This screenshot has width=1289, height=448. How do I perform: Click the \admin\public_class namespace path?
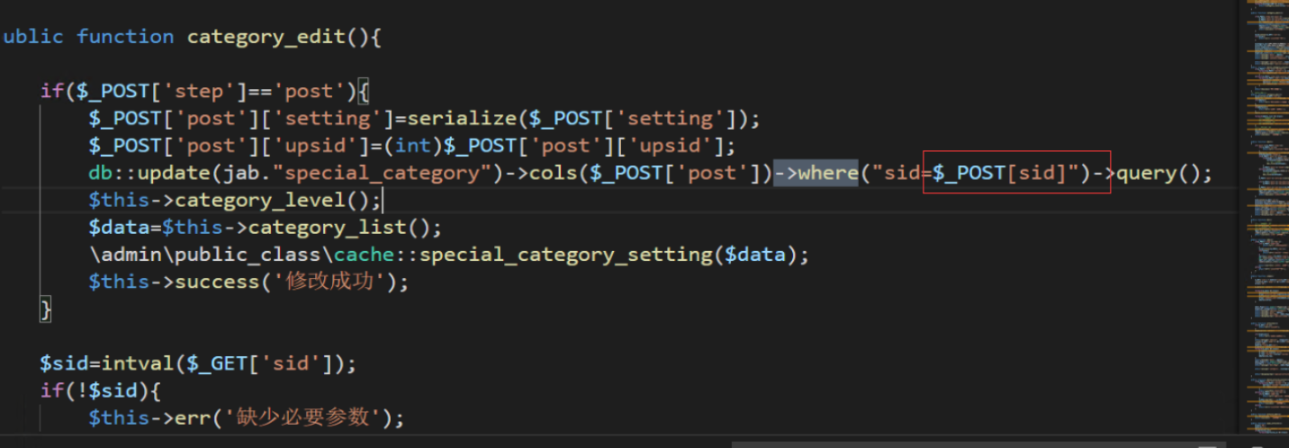[x=204, y=255]
